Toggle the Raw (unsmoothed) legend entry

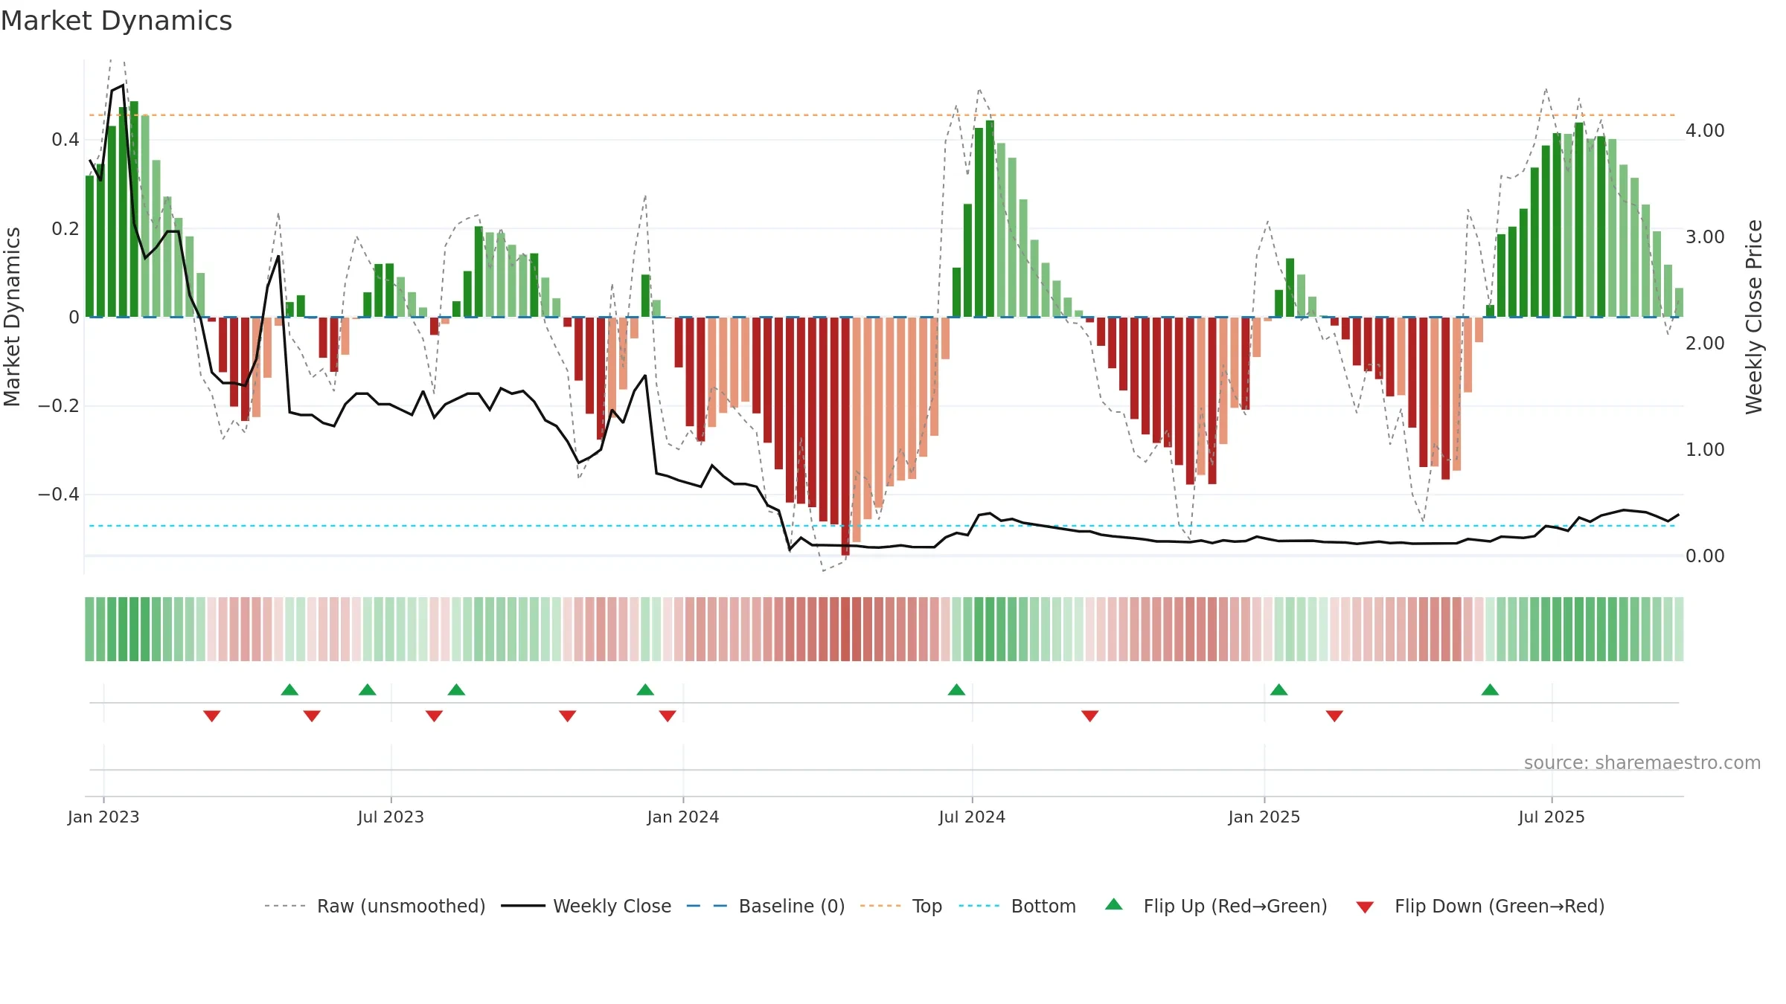point(374,906)
